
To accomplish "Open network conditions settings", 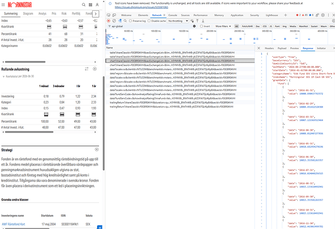I will [x=192, y=21].
